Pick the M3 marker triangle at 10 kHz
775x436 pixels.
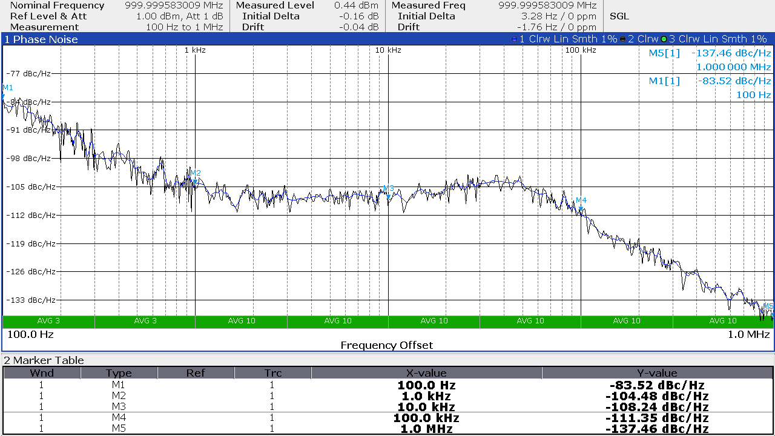(x=388, y=196)
